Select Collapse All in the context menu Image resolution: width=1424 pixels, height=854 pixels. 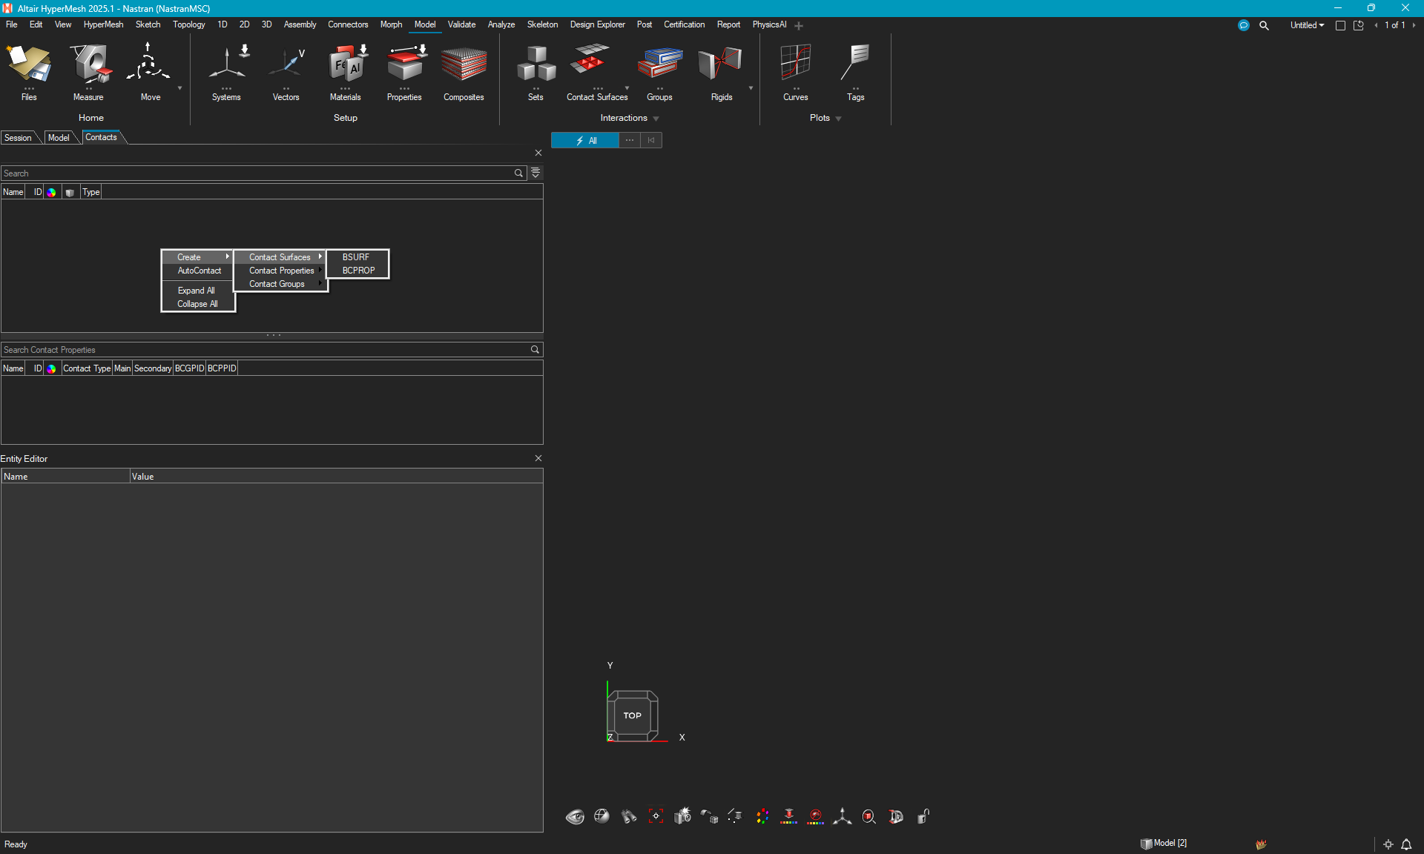(x=198, y=304)
